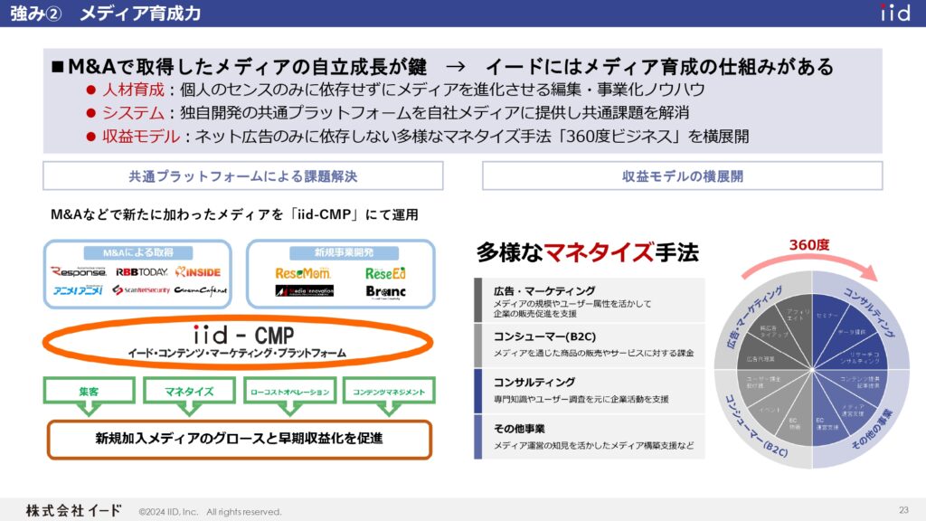Viewport: 926px width, 521px height.
Task: Click the slide title 強み② メディア育成力
Action: pos(106,13)
